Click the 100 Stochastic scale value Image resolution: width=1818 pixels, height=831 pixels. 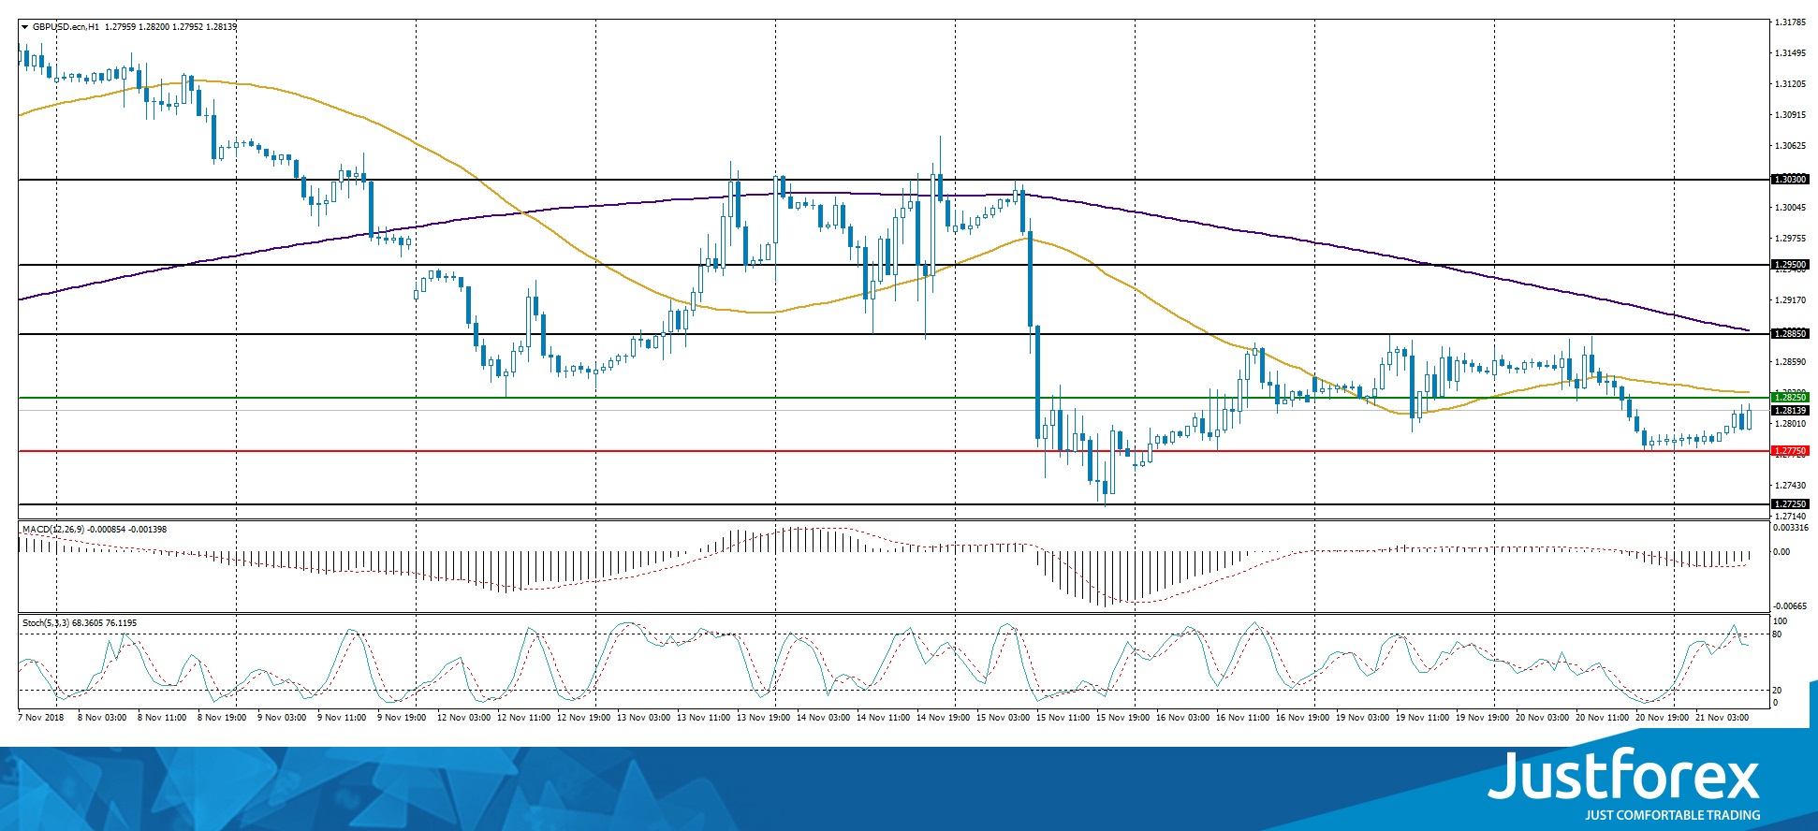pyautogui.click(x=1780, y=621)
